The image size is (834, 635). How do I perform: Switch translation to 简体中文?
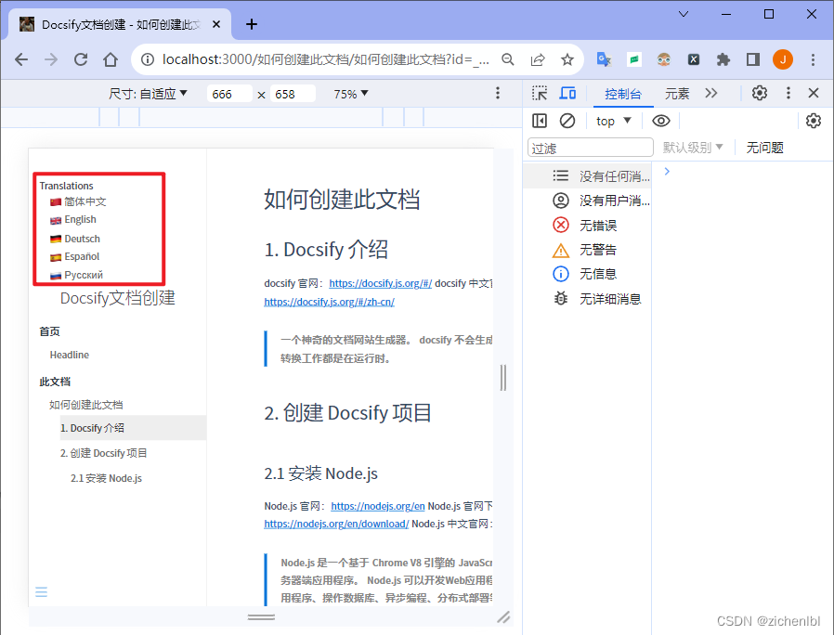[78, 202]
